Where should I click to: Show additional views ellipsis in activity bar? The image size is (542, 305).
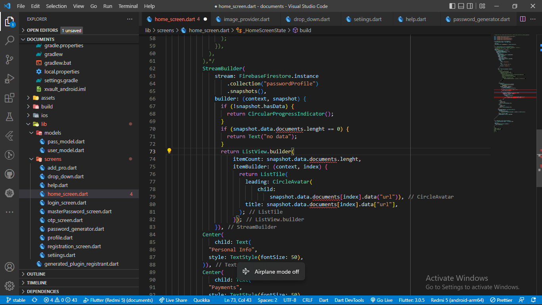(10, 212)
